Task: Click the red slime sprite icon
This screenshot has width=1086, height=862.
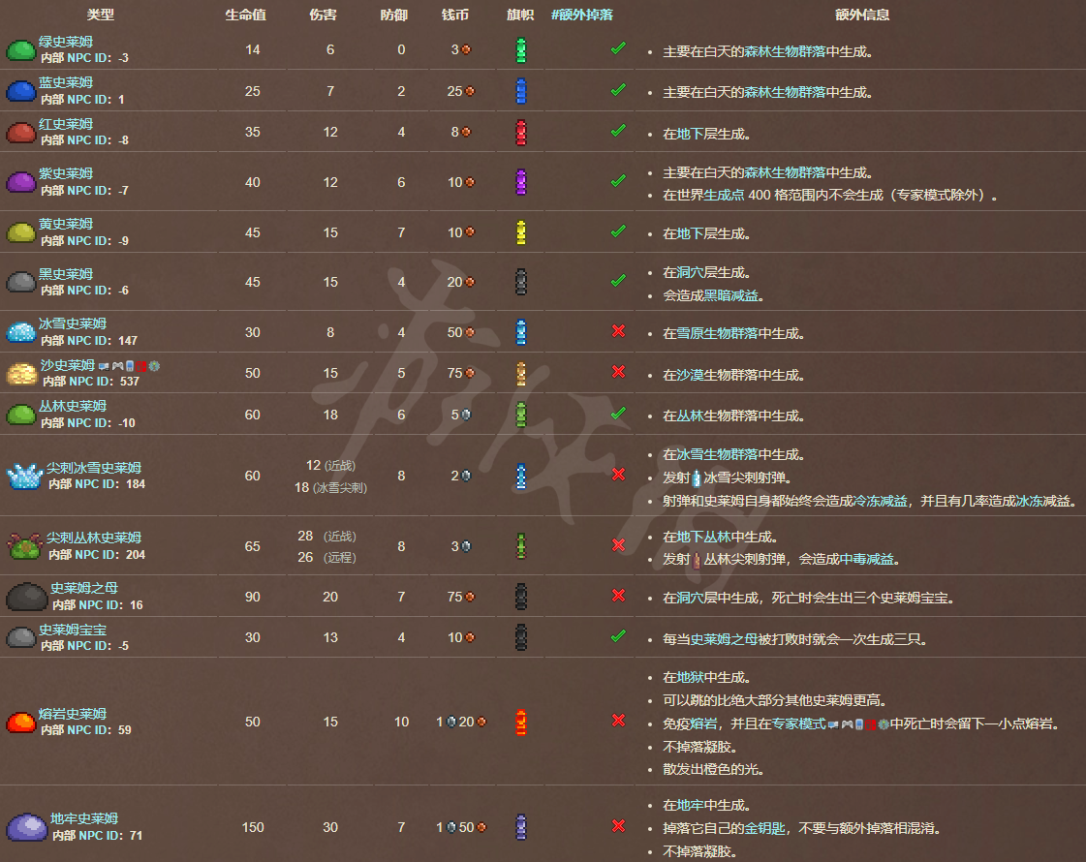Action: tap(19, 133)
